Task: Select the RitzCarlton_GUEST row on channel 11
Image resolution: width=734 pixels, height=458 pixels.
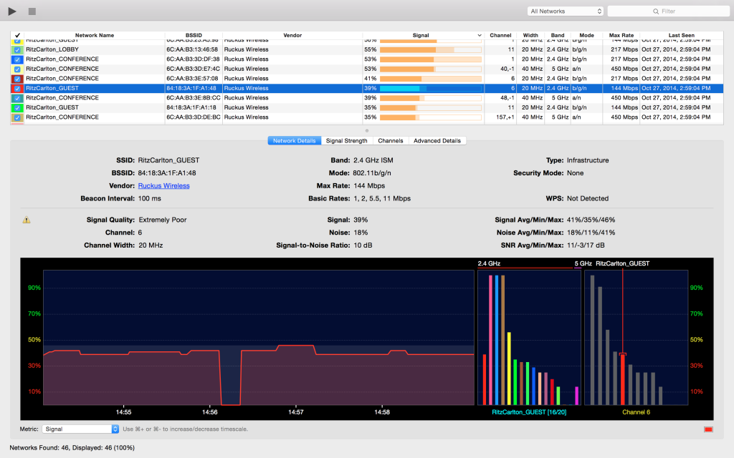Action: pyautogui.click(x=366, y=107)
